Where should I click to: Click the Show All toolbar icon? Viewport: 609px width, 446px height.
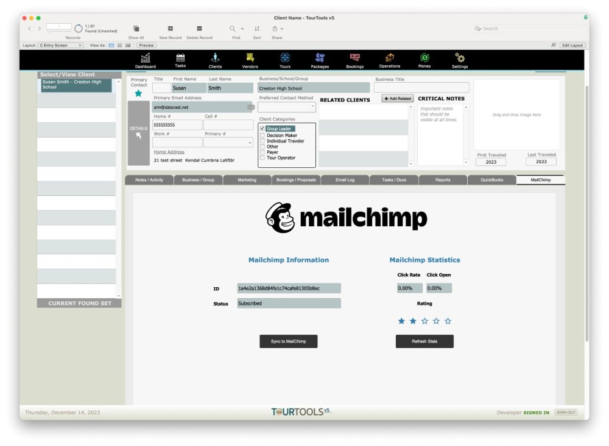[x=136, y=29]
